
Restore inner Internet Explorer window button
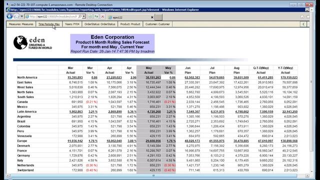[x=307, y=9]
